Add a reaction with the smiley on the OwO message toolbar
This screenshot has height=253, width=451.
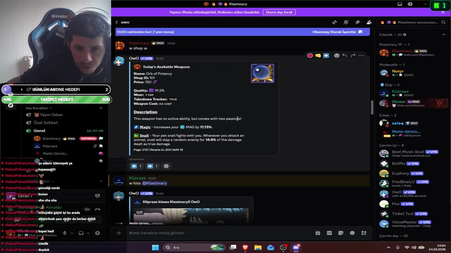[x=337, y=56]
